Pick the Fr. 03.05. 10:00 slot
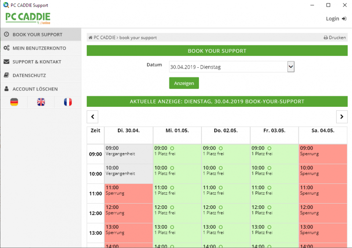 (x=274, y=174)
